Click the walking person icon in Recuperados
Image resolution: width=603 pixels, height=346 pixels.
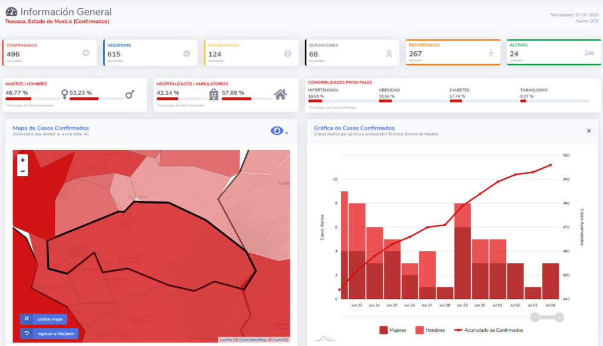(x=490, y=53)
